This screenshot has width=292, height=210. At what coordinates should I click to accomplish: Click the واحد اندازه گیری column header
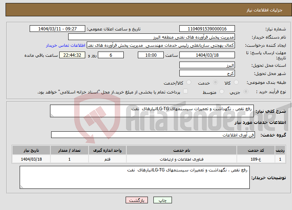(x=107, y=150)
